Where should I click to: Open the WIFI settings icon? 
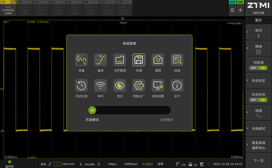[x=100, y=86]
